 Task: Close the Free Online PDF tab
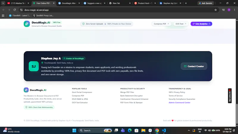(x=54, y=3)
